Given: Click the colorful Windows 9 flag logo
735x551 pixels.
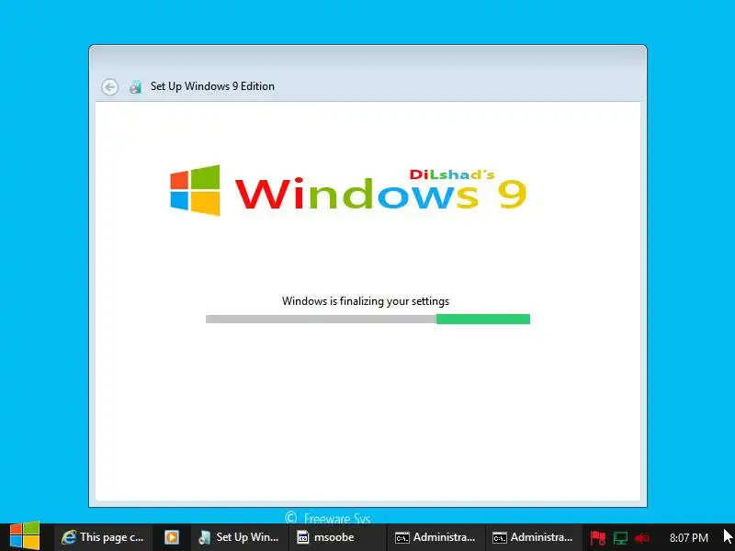Looking at the screenshot, I should coord(195,190).
